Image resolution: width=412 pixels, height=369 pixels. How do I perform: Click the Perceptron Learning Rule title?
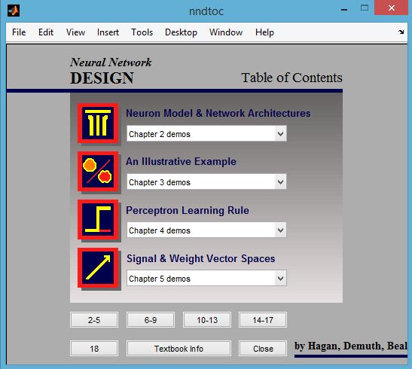pyautogui.click(x=188, y=210)
